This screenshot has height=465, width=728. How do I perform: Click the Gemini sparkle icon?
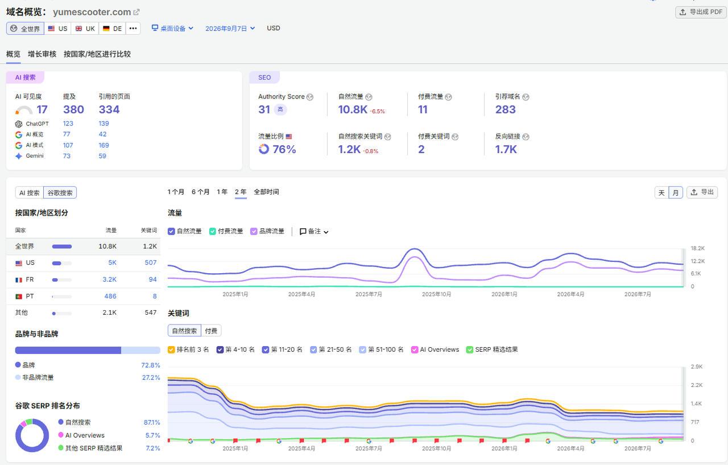click(19, 156)
